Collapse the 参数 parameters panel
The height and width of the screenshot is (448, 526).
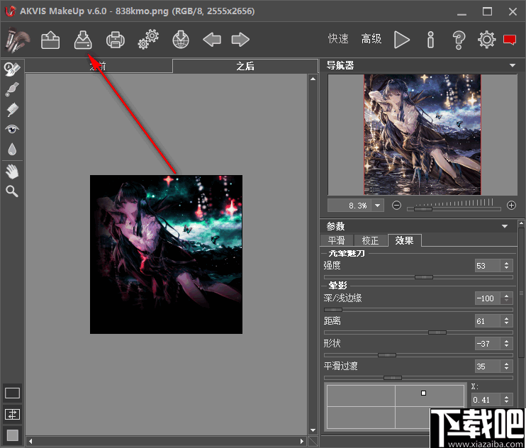point(505,226)
